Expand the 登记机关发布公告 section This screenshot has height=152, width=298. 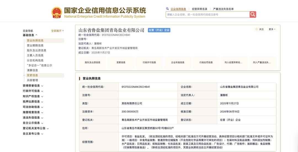click(36, 128)
